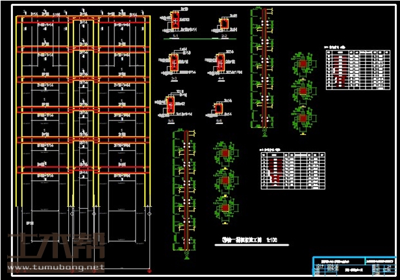Click the 6-6 cross-section detail
400x280 pixels.
click(x=218, y=108)
